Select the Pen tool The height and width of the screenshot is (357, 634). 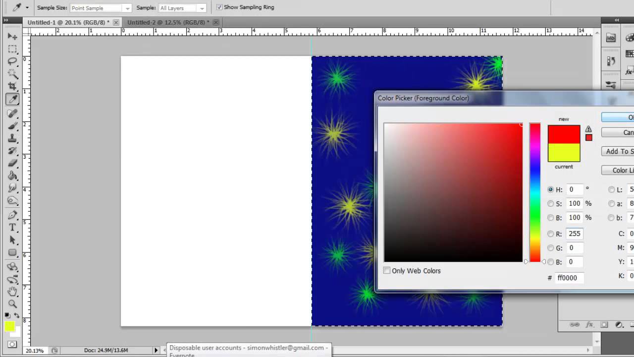pos(12,215)
